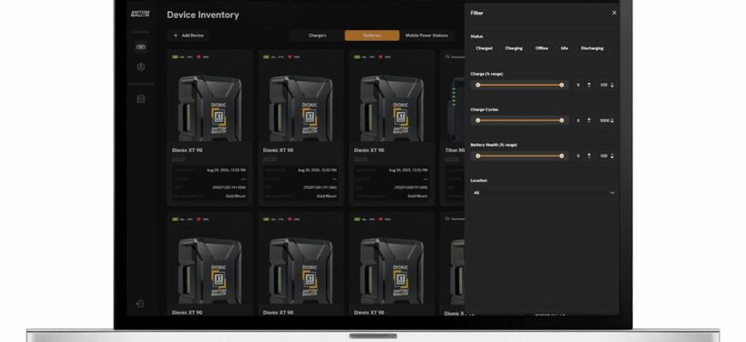746x342 pixels.
Task: Toggle the Offline status filter
Action: (542, 48)
